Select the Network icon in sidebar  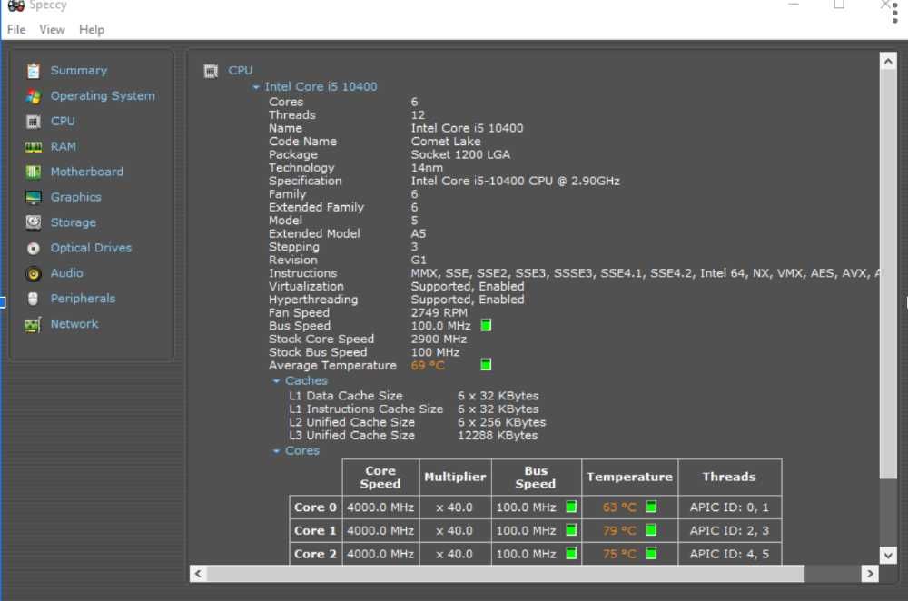pyautogui.click(x=33, y=324)
